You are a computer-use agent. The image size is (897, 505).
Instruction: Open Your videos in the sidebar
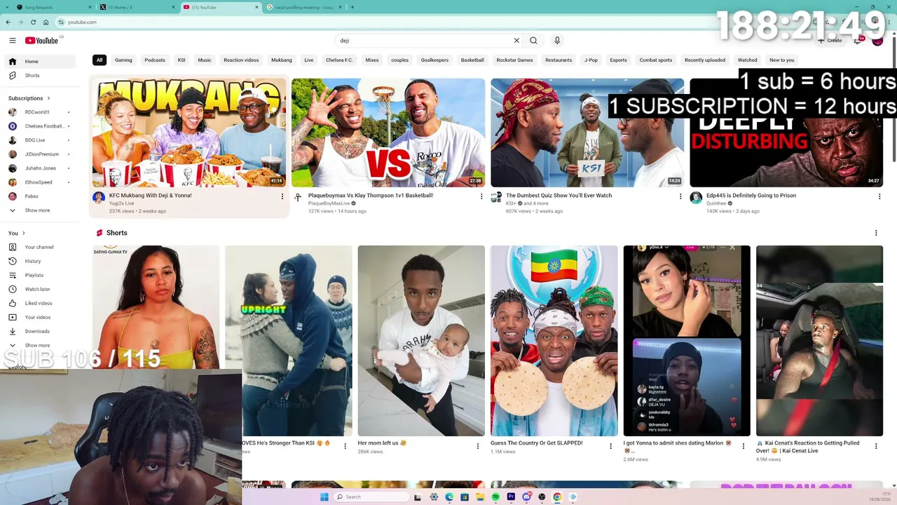(40, 317)
